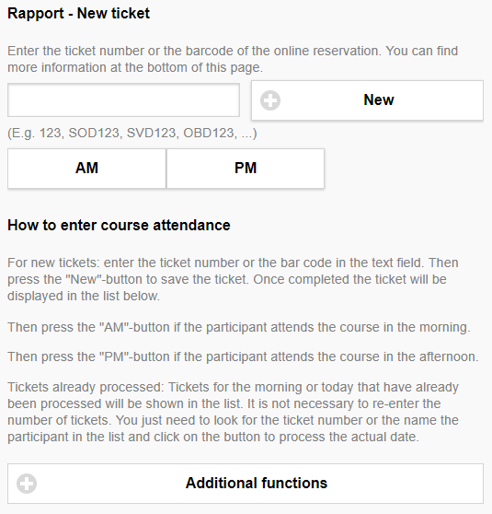Save the ticket with the New button

[x=367, y=100]
